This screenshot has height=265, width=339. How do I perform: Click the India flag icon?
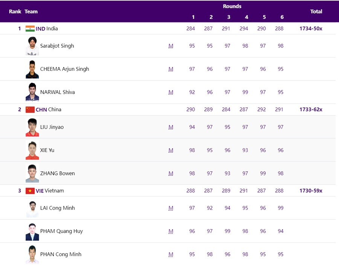(x=30, y=29)
